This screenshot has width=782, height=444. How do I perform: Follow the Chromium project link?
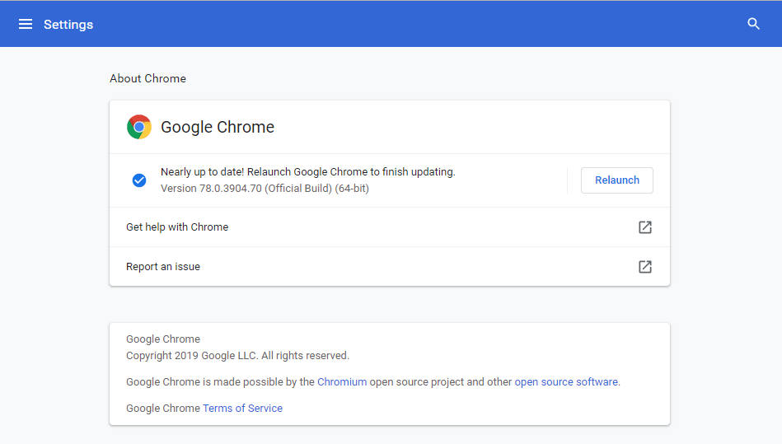tap(342, 381)
